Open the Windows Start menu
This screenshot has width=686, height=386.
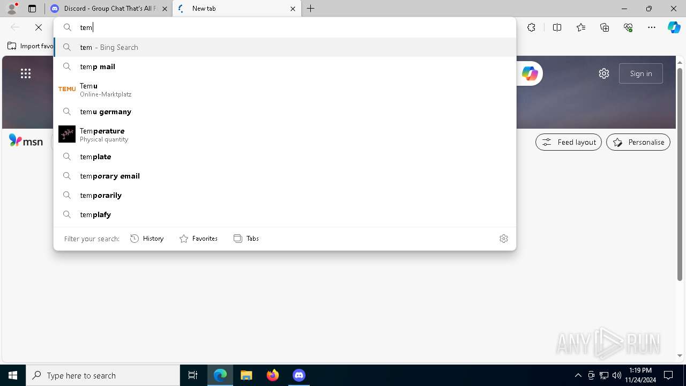[x=13, y=375]
